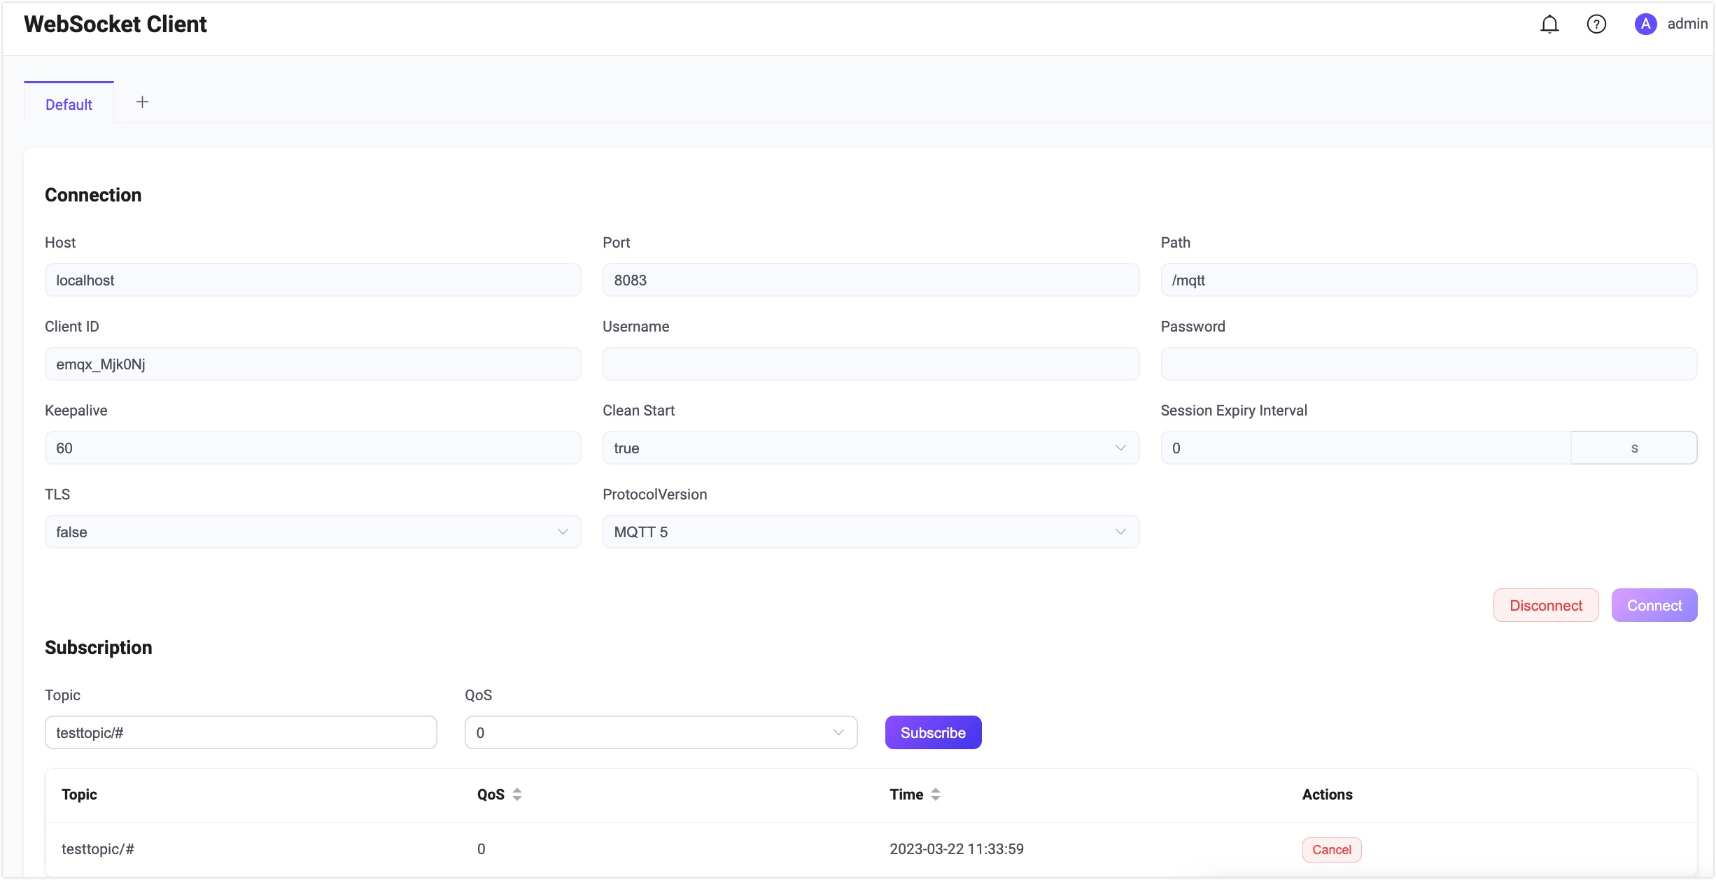The height and width of the screenshot is (880, 1716).
Task: Click inside the Password input field
Action: click(x=1428, y=363)
